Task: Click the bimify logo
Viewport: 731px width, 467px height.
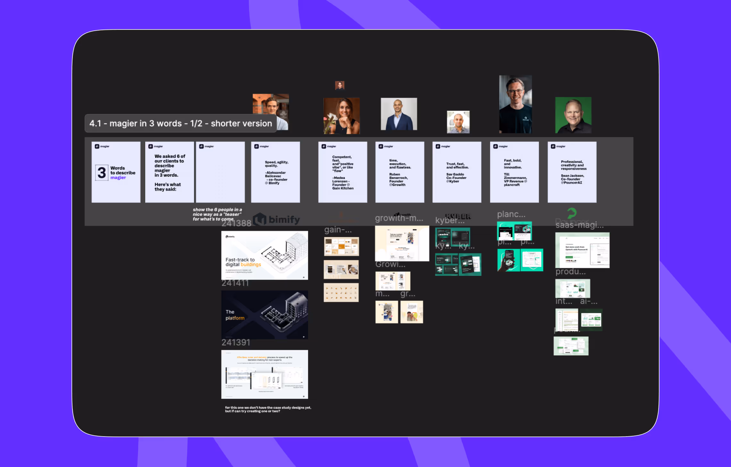Action: pyautogui.click(x=276, y=219)
